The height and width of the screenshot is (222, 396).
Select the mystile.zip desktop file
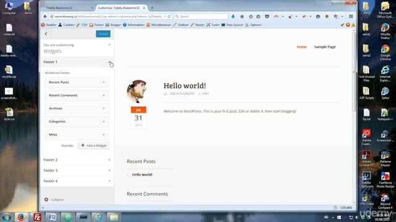coord(9,72)
